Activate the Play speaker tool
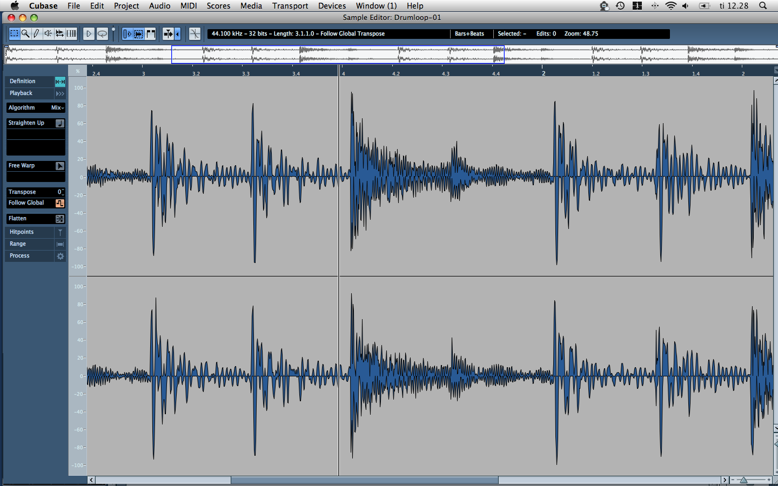This screenshot has width=778, height=486. tap(48, 33)
